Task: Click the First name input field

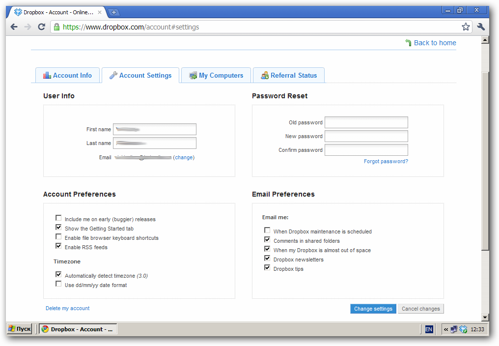Action: point(155,129)
